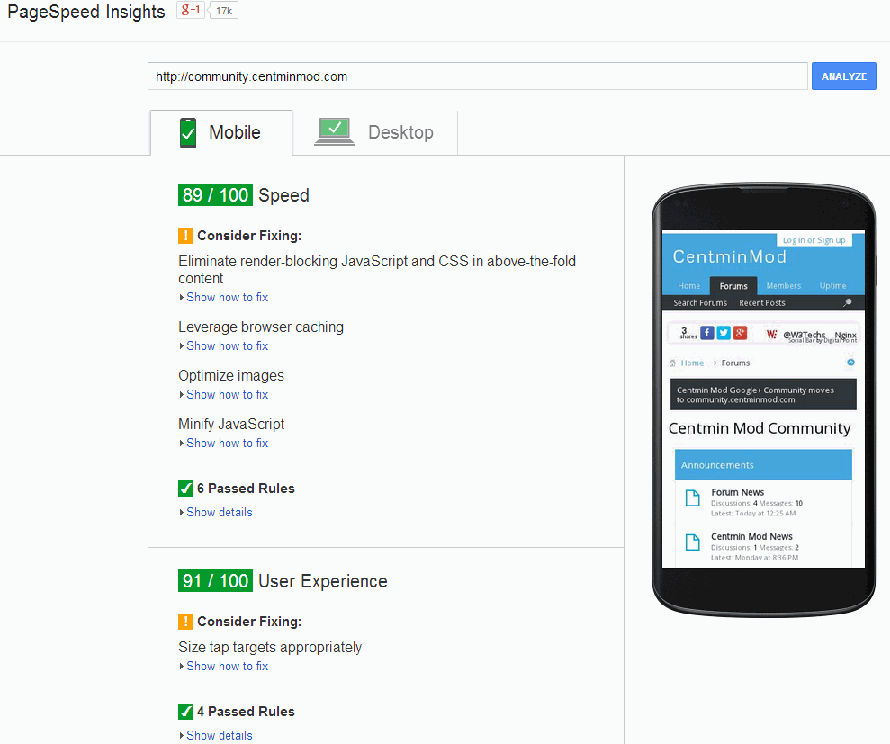890x744 pixels.
Task: Expand how to fix render-blocking JavaScript
Action: pos(227,298)
